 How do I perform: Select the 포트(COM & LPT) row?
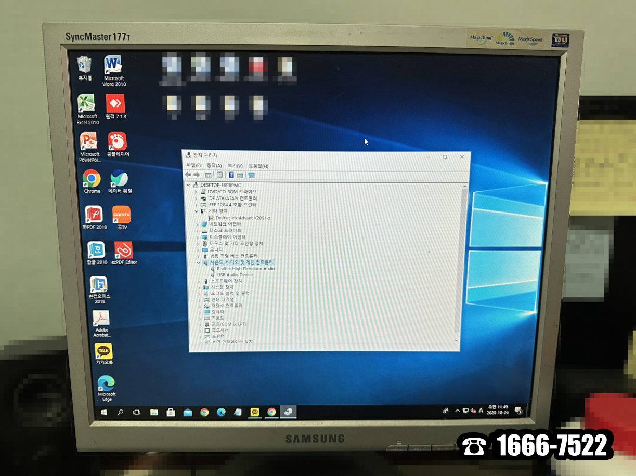pyautogui.click(x=225, y=324)
